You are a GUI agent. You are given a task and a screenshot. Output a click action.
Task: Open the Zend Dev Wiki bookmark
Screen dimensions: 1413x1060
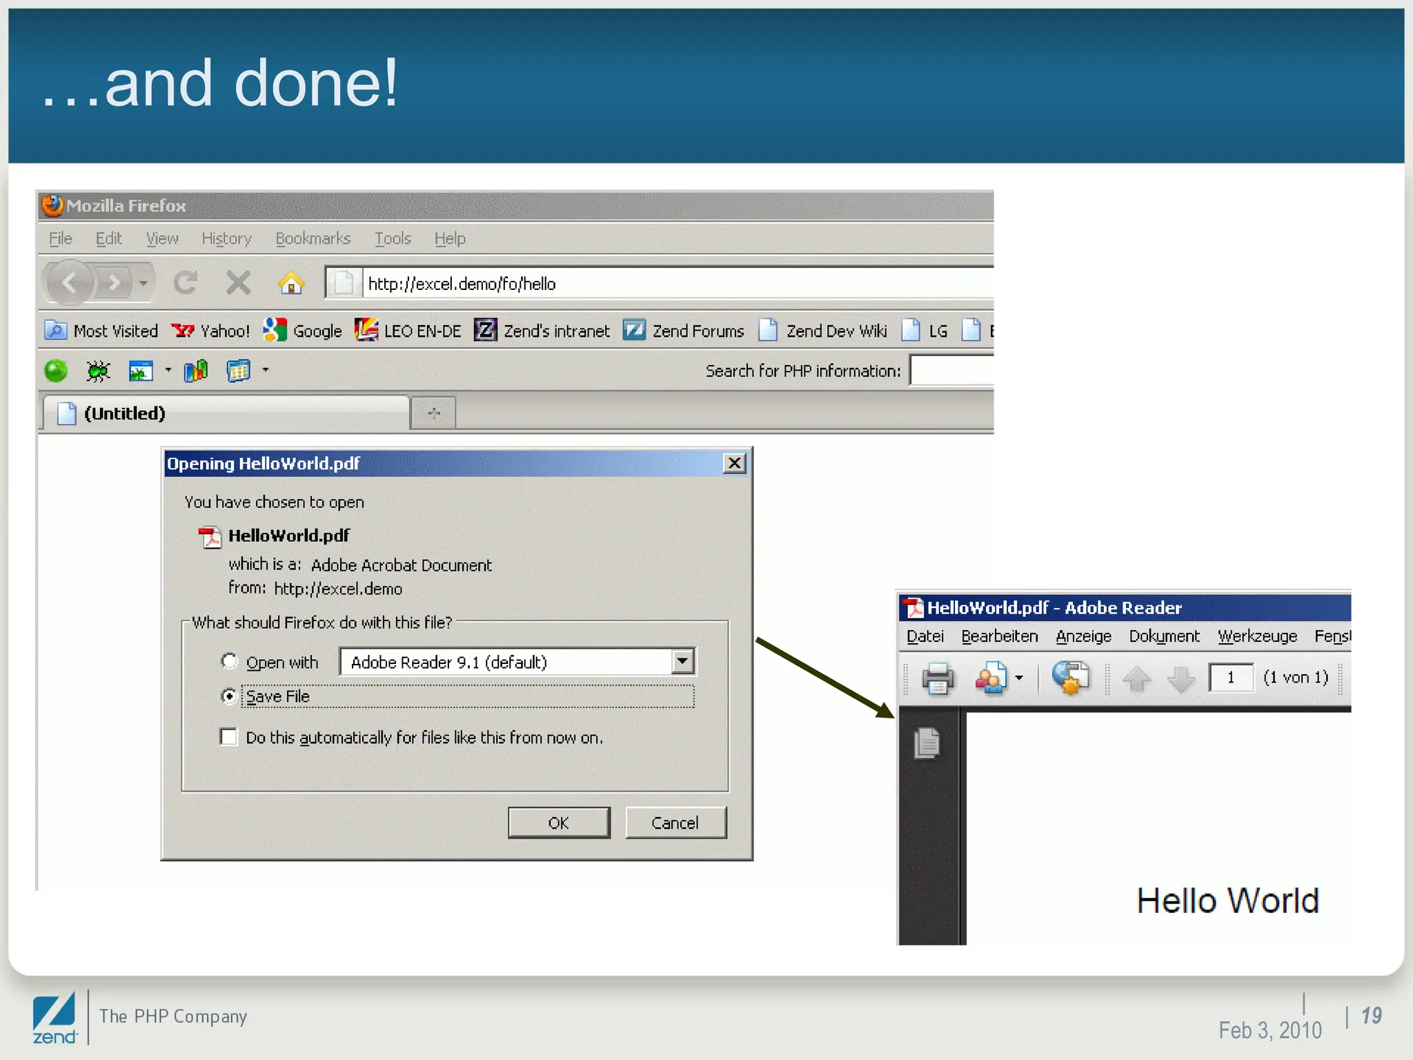(x=823, y=331)
